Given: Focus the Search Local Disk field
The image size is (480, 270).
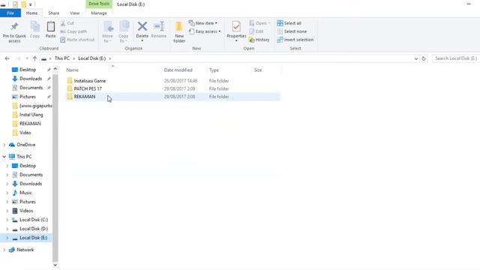Looking at the screenshot, I should pos(455,58).
